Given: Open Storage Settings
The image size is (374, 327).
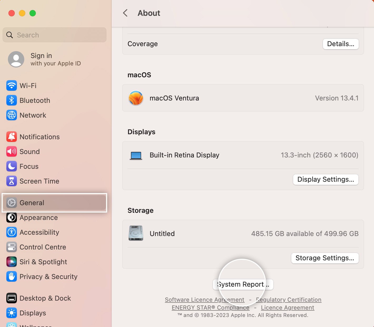Looking at the screenshot, I should [325, 258].
